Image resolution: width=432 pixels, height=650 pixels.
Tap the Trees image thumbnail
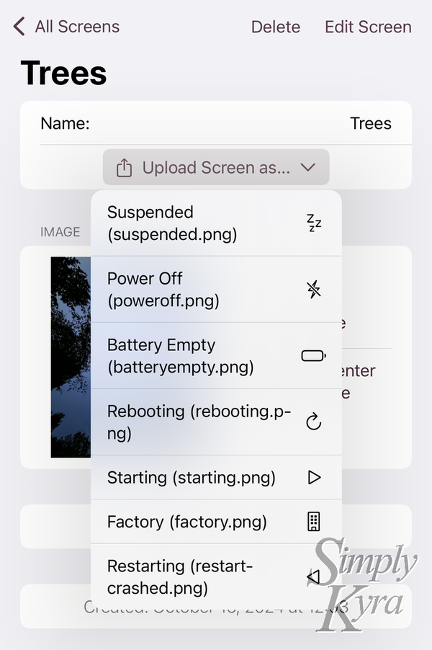pyautogui.click(x=68, y=358)
